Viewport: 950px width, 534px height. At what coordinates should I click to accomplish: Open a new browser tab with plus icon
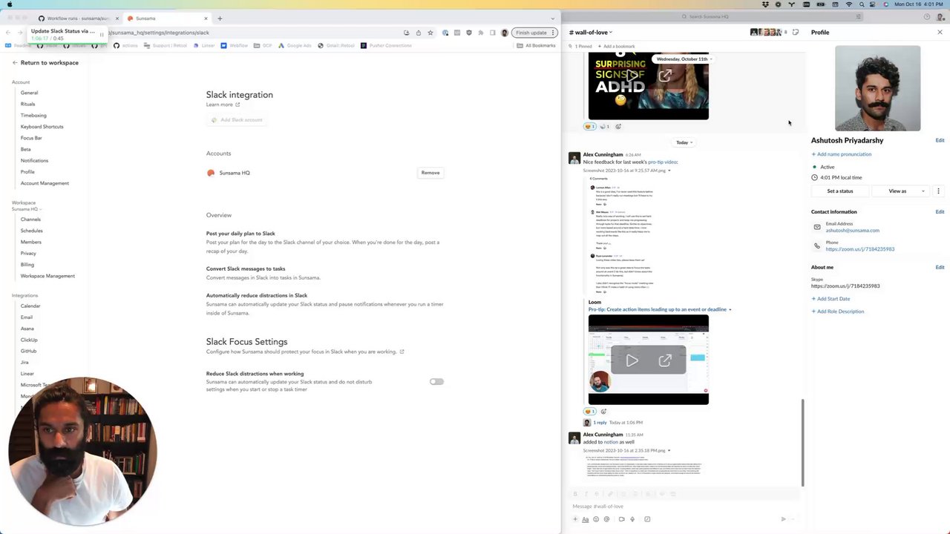[220, 18]
